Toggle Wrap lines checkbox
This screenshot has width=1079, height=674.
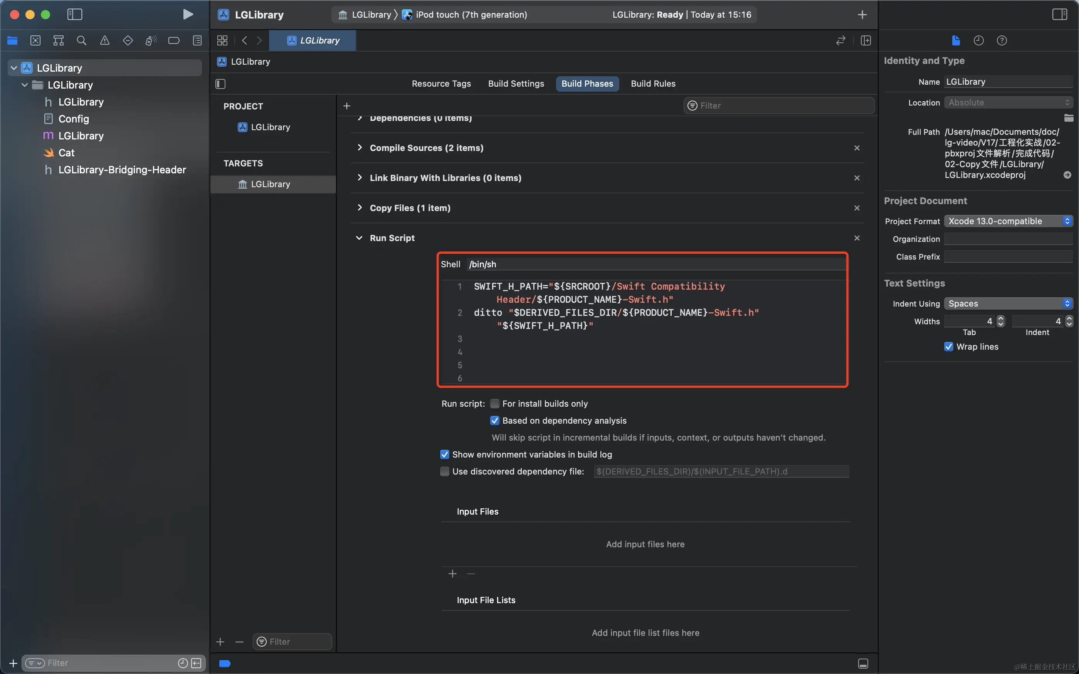949,346
